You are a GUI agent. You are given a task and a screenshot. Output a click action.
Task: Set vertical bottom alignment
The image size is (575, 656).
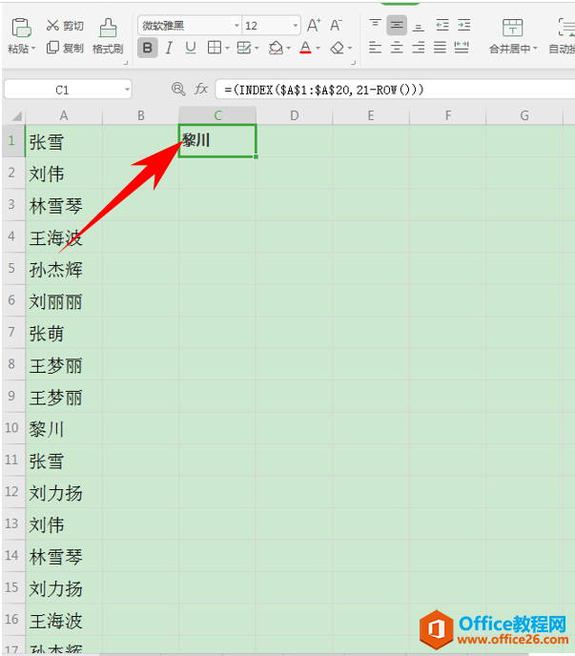[x=418, y=26]
